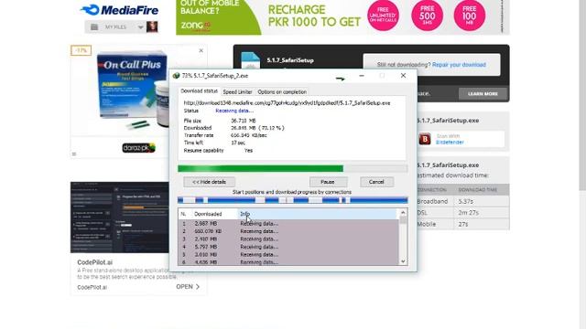586x329 pixels.
Task: Select connection row 4 with 5.797 MB
Action: pos(288,247)
